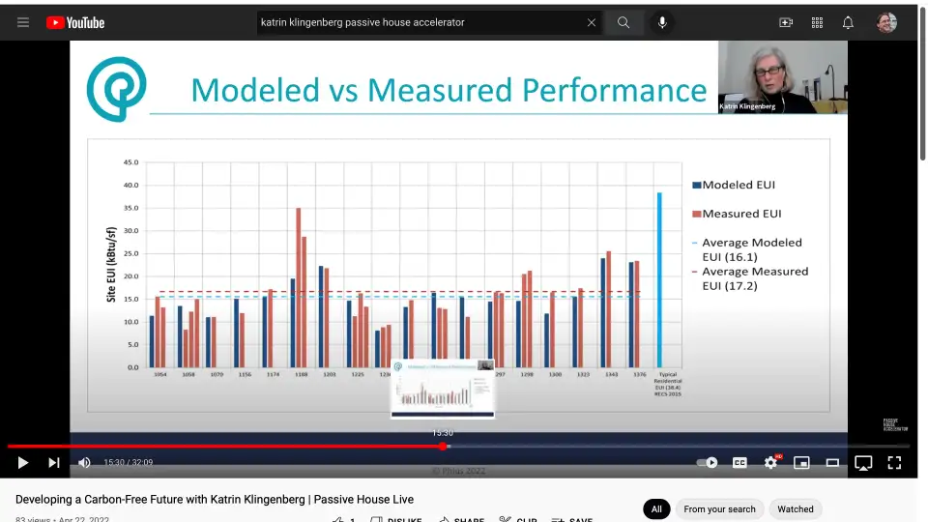
Task: Select the 'From your search' chip
Action: (x=719, y=508)
